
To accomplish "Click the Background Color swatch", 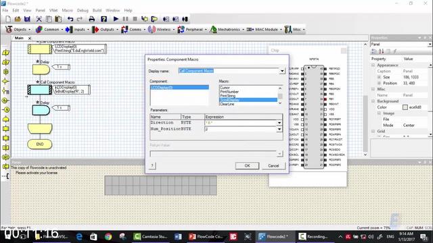I will click(405, 107).
